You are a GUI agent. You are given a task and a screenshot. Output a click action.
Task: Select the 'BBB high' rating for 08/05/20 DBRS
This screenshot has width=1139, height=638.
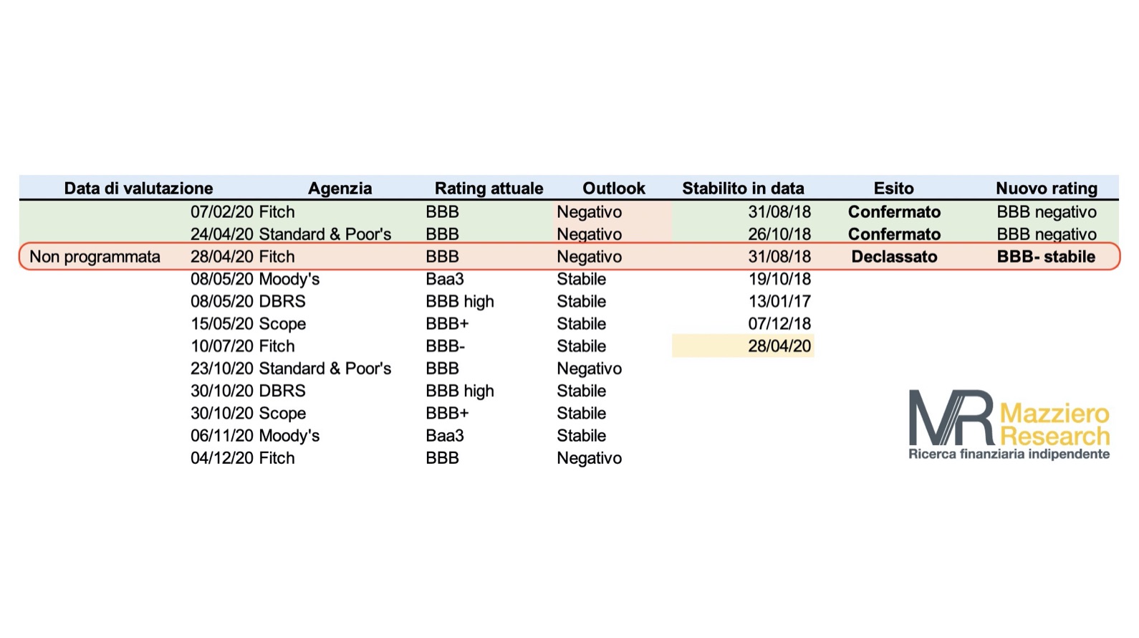(x=460, y=302)
